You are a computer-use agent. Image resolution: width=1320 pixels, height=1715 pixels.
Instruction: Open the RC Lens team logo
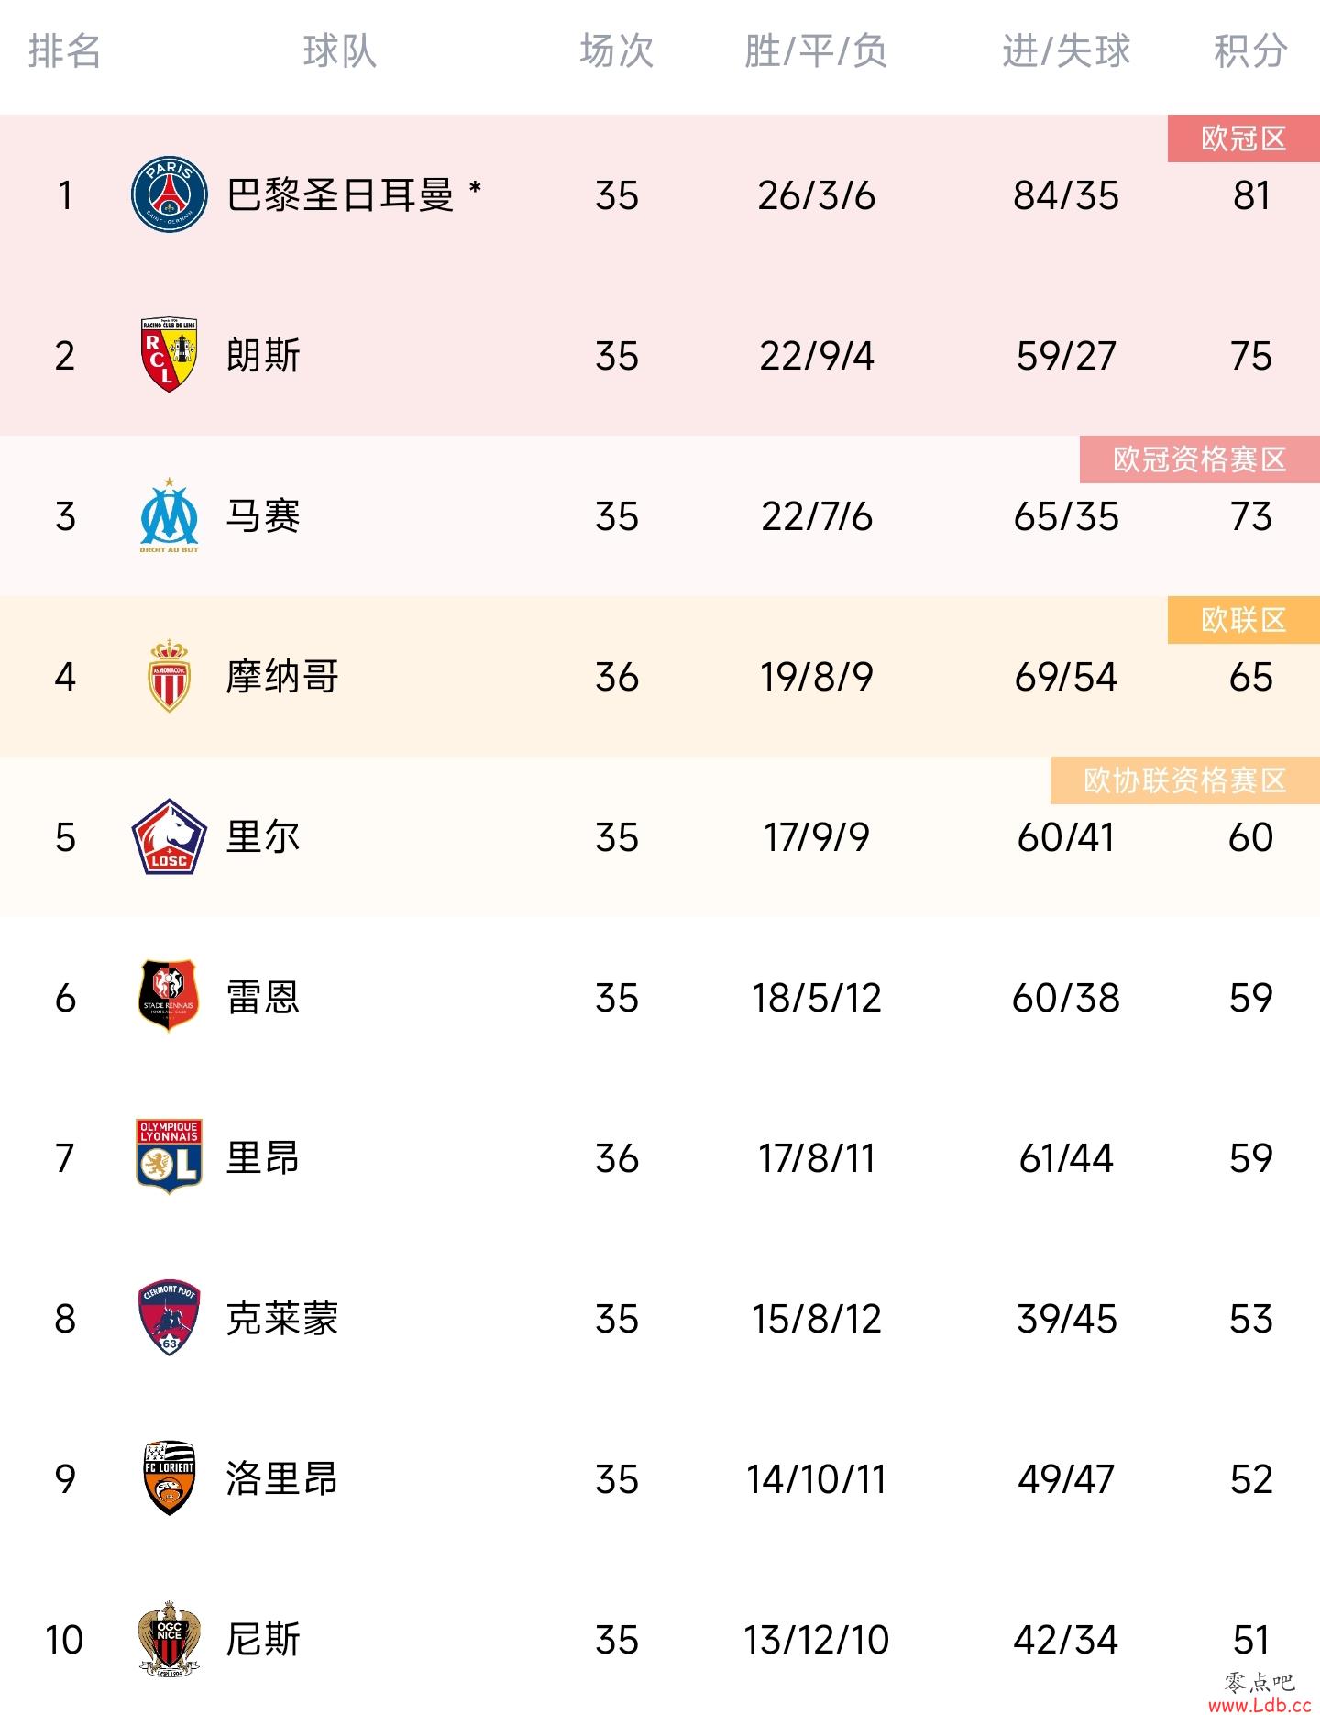coord(170,355)
